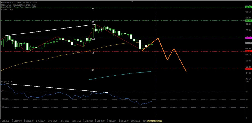The height and width of the screenshot is (123, 252).
Task: Select the white divergence trendline on RSI
Action: (56, 88)
